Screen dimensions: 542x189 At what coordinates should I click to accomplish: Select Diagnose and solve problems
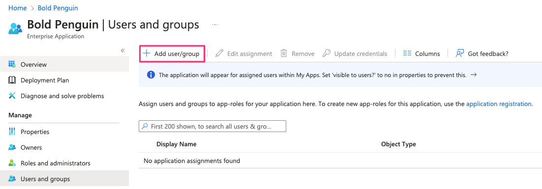coord(64,96)
